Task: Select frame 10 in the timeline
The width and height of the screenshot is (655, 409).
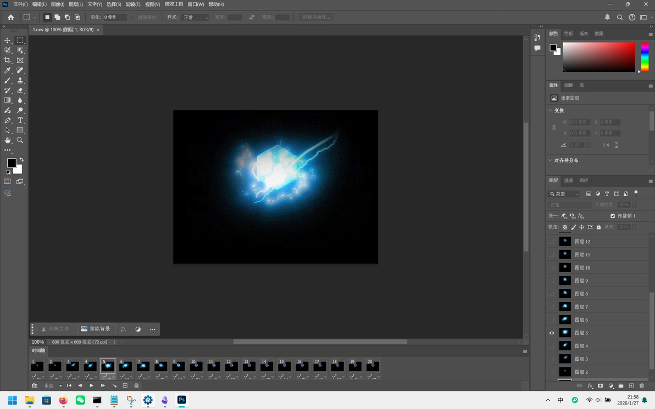Action: click(x=196, y=366)
